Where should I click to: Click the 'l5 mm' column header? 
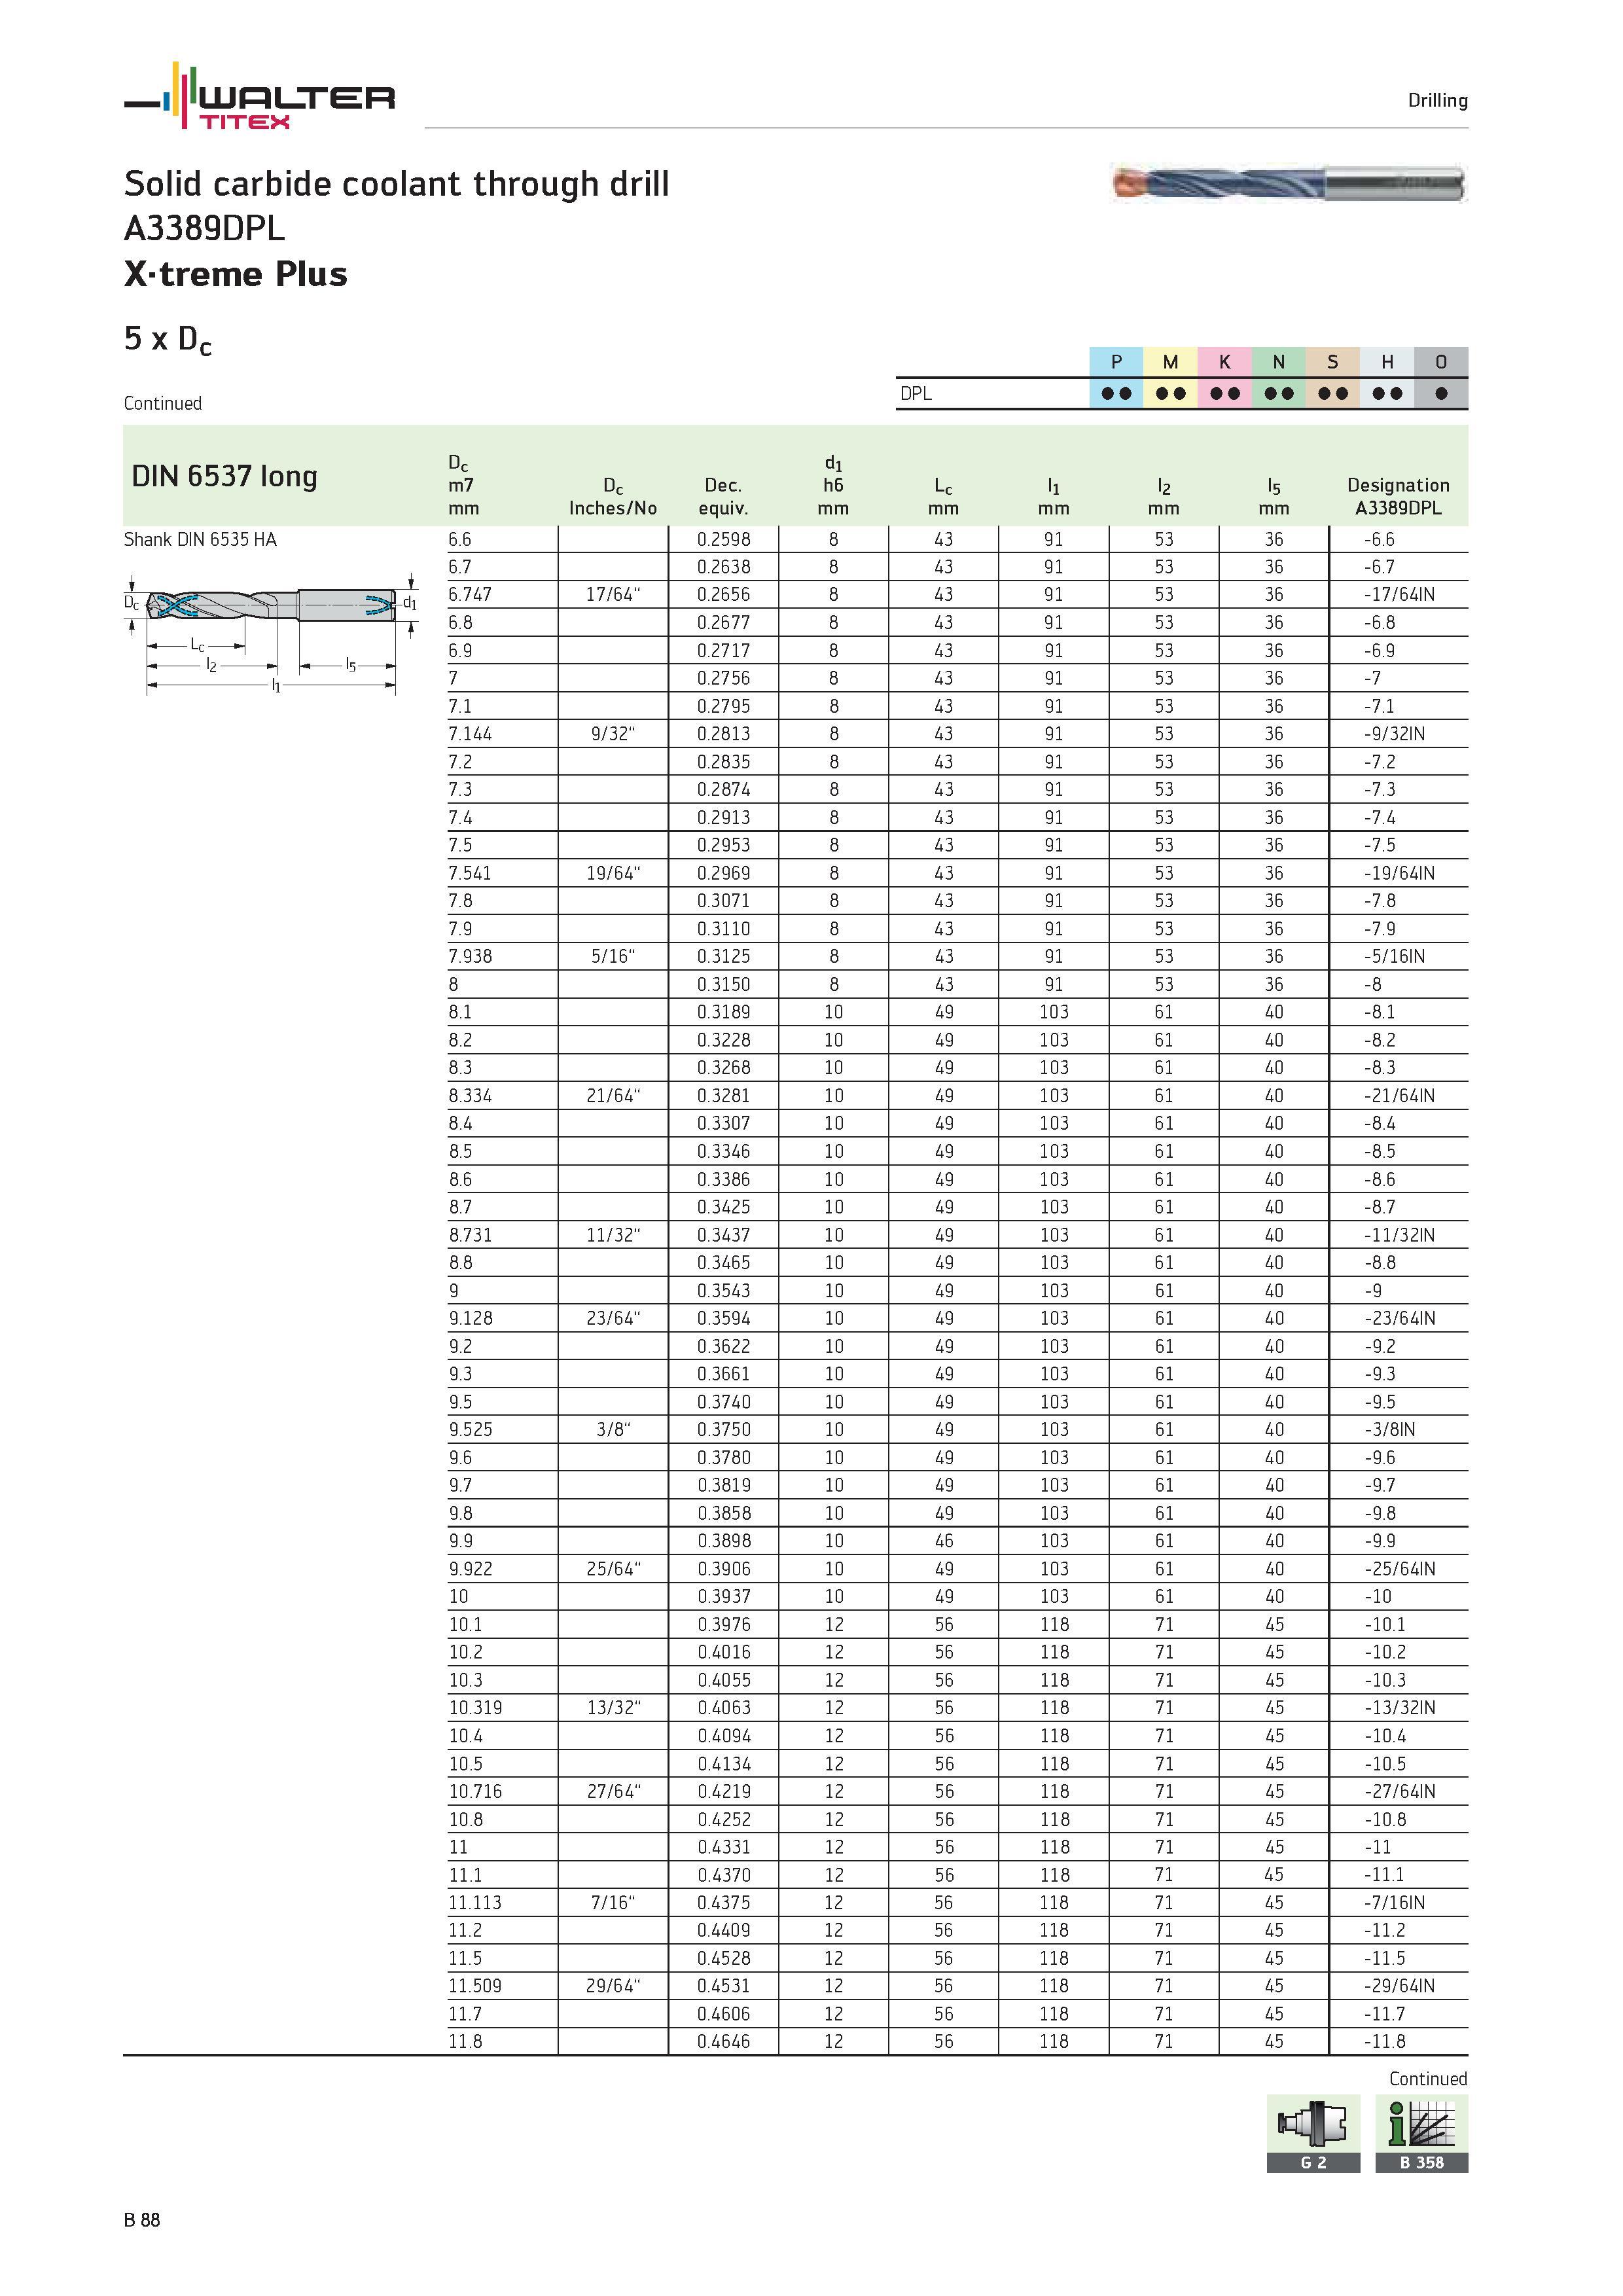click(x=1273, y=497)
